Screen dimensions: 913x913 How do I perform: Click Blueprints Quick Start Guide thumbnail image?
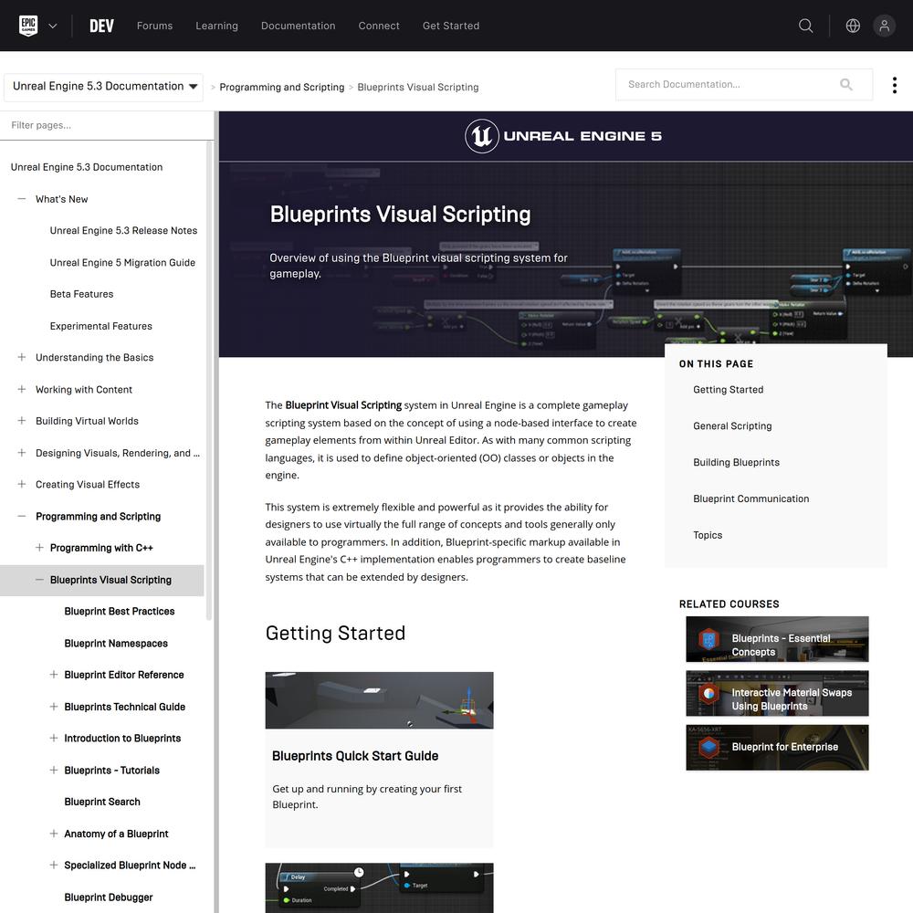379,700
